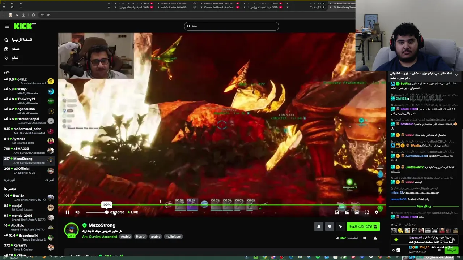The image size is (463, 260).
Task: Select Box18x recommended channel
Action: coord(29,198)
